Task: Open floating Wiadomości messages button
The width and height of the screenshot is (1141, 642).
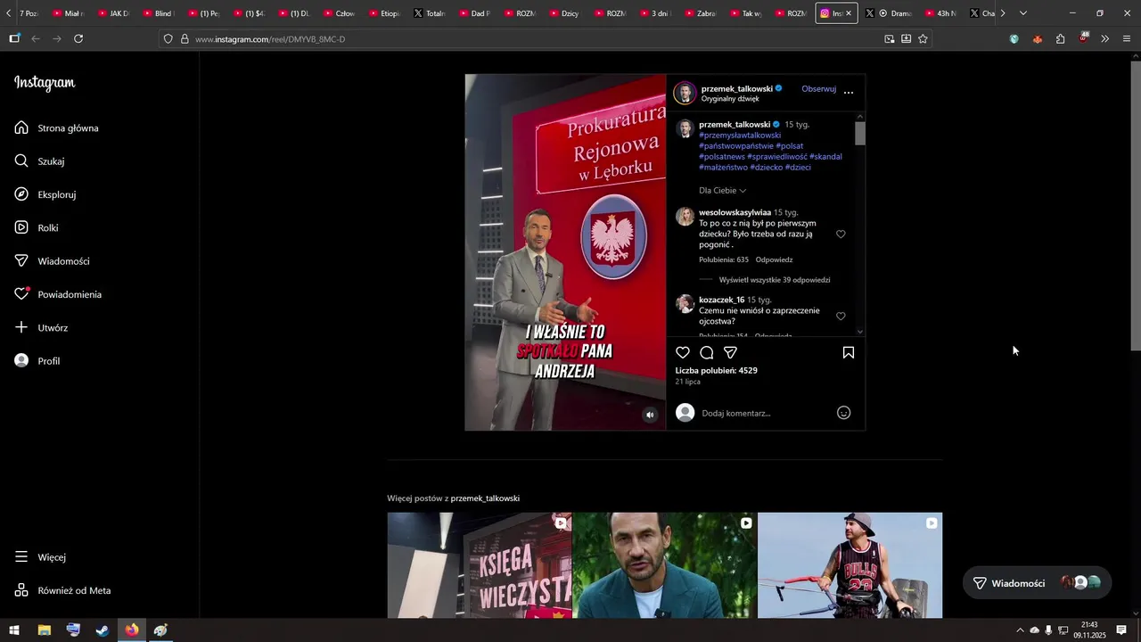Action: 1038,583
